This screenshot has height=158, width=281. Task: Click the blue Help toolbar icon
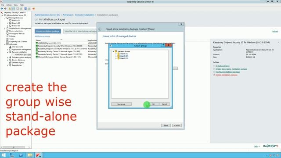[25, 9]
